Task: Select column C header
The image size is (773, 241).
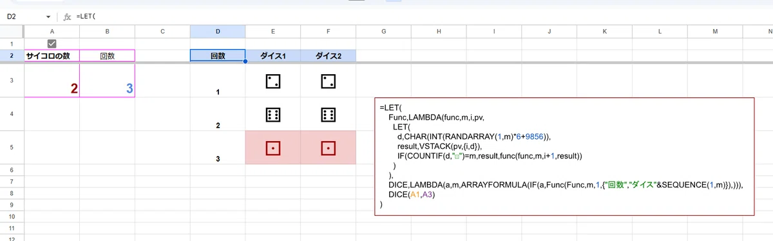Action: point(163,32)
